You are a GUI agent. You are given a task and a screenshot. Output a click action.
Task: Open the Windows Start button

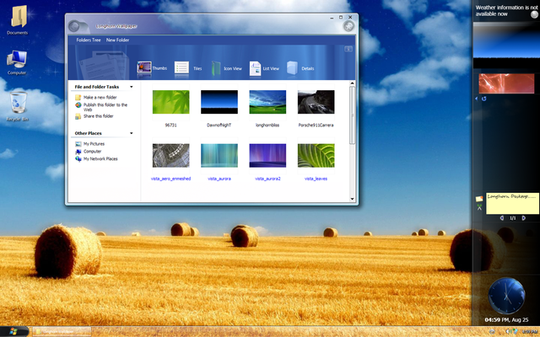coord(13,331)
